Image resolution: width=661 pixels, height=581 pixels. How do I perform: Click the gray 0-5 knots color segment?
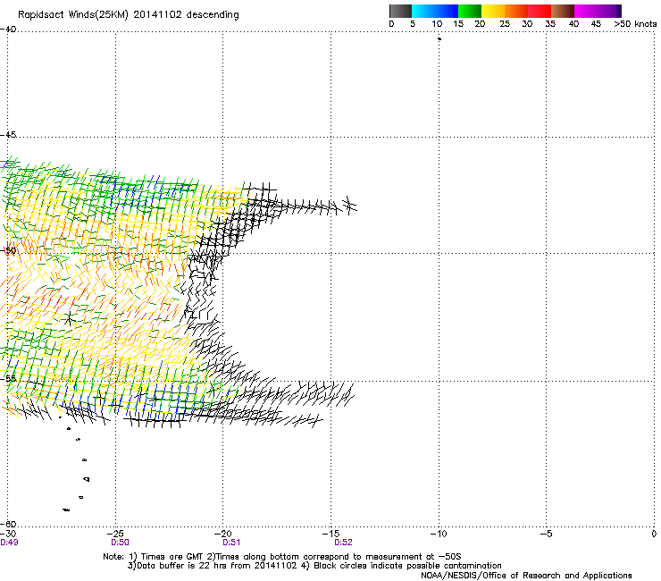(x=400, y=11)
